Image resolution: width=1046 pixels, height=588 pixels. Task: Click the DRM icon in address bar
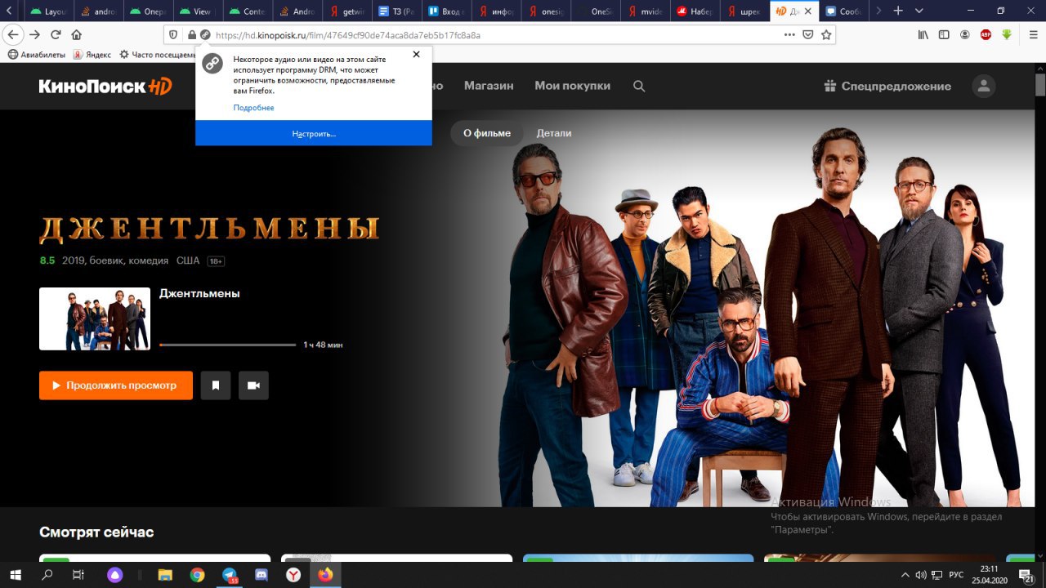pyautogui.click(x=204, y=35)
